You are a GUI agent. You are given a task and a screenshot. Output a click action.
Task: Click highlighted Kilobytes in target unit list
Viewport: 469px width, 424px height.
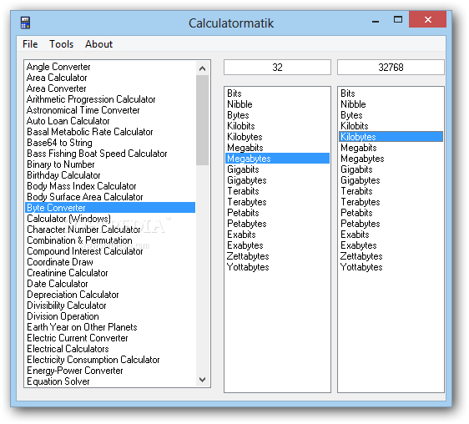coord(391,137)
